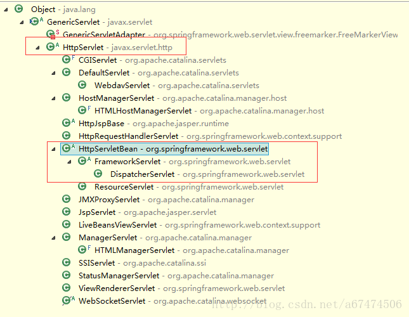Select the LiveBeansViewServlet entry
409x317 pixels.
200,224
